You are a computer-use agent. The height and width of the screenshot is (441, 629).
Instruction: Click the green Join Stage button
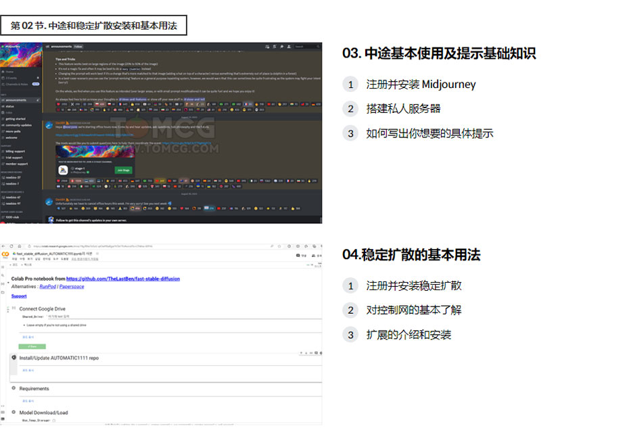123,170
